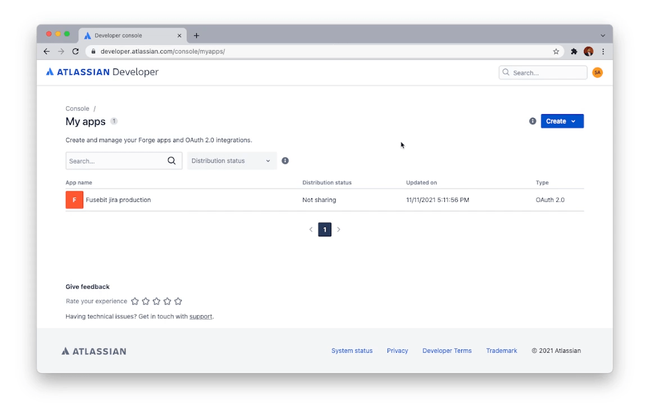This screenshot has height=405, width=648.
Task: Bookmark page using star icon
Action: [x=556, y=51]
